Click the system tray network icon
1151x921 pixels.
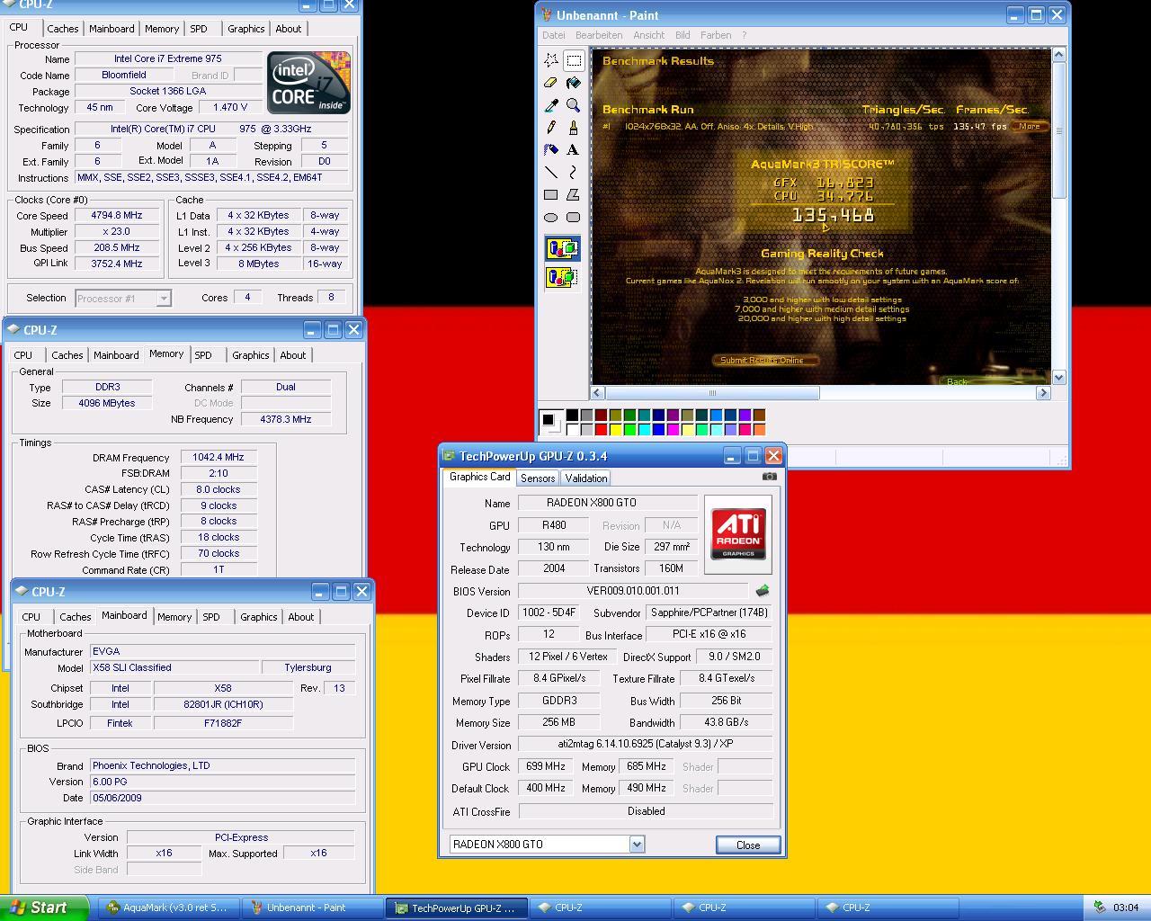(x=1099, y=908)
